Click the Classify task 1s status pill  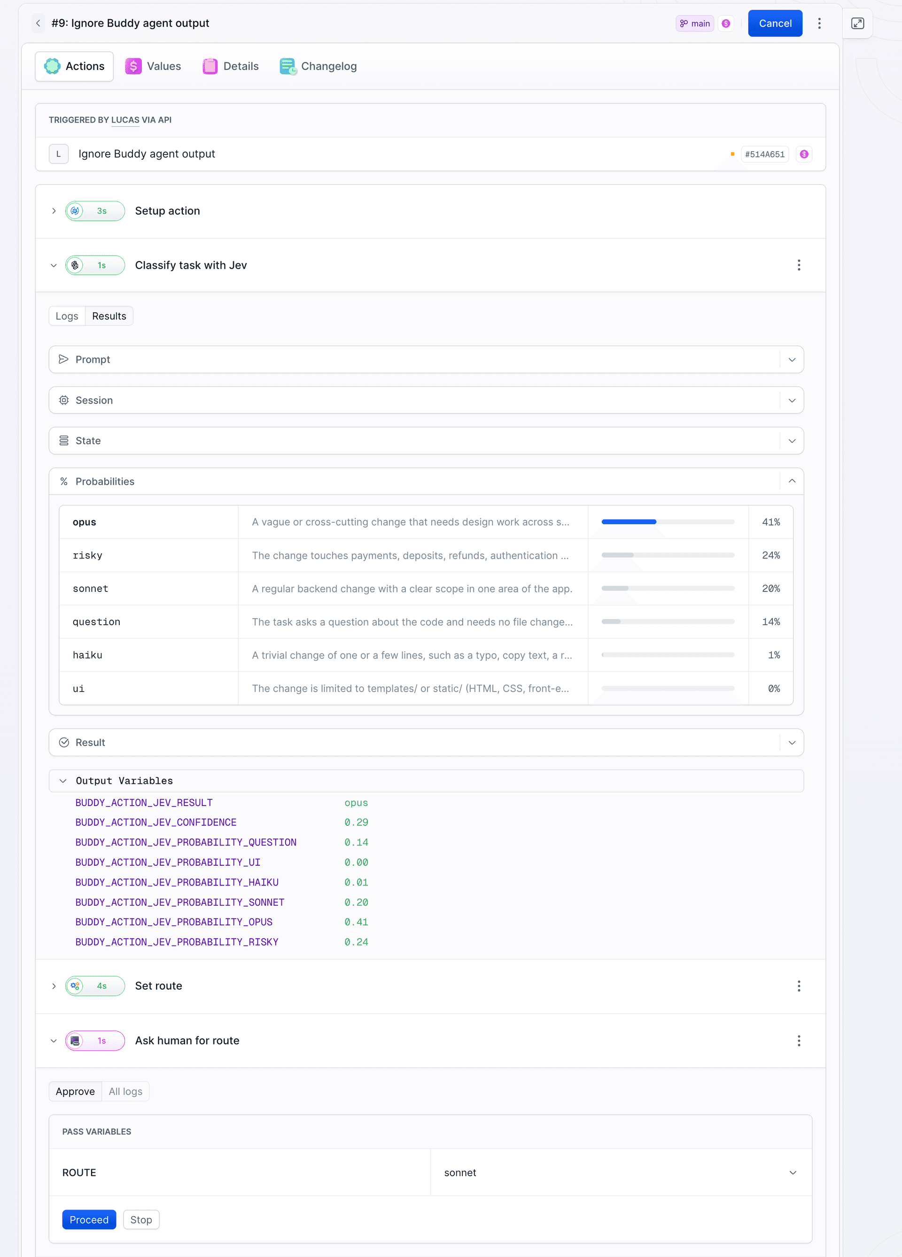click(95, 265)
